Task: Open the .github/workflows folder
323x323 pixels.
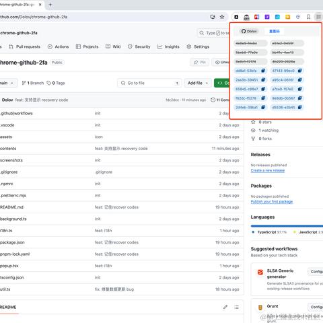Action: pyautogui.click(x=16, y=113)
